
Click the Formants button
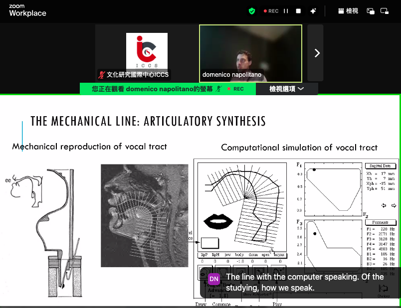click(380, 222)
